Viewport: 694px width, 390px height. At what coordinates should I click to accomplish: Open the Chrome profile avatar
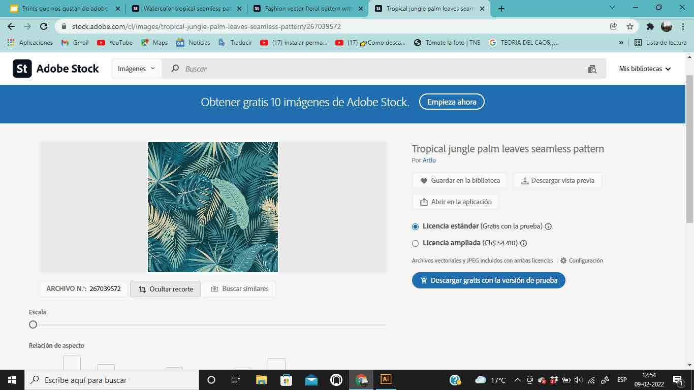coord(667,26)
